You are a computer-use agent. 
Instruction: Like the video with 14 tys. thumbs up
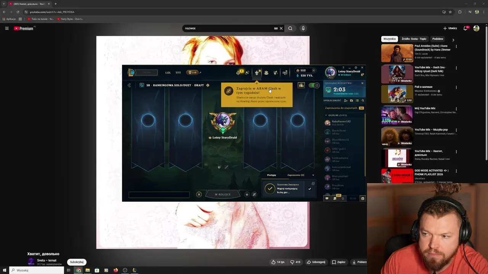[278, 262]
